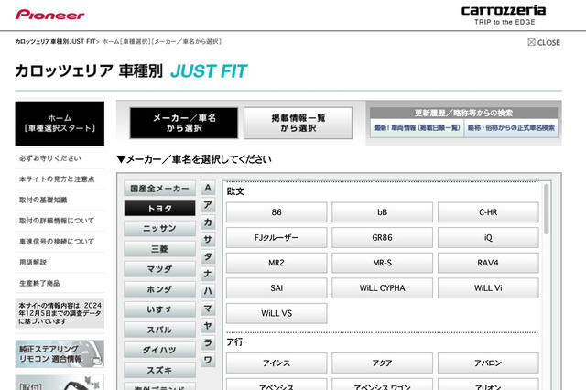Choose トヨタ maker
586x390 pixels.
point(159,209)
